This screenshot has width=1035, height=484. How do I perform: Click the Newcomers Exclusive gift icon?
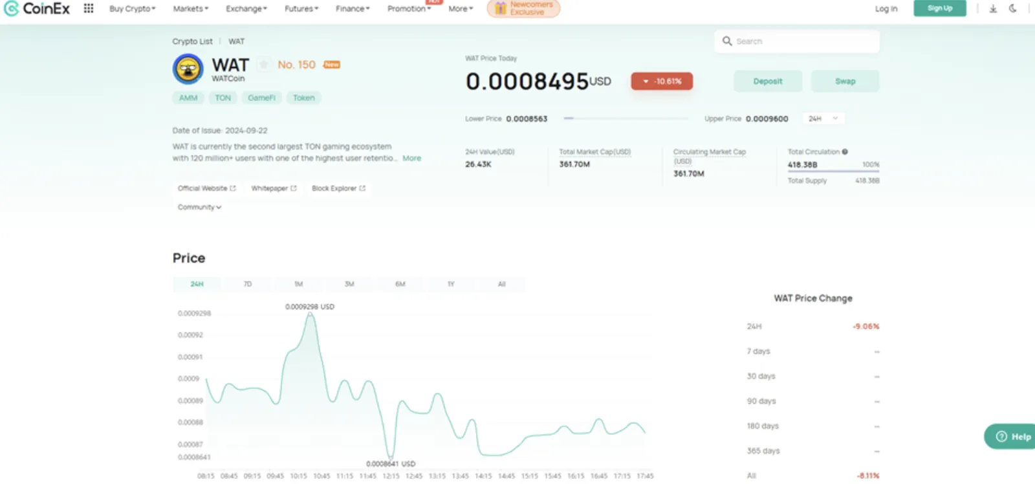point(500,8)
